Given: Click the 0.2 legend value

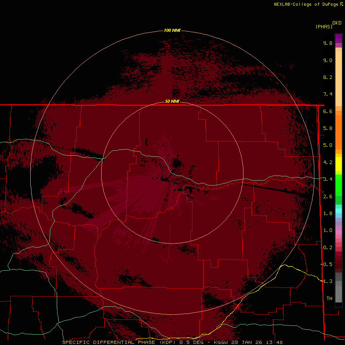Looking at the screenshot, I should coord(328,248).
